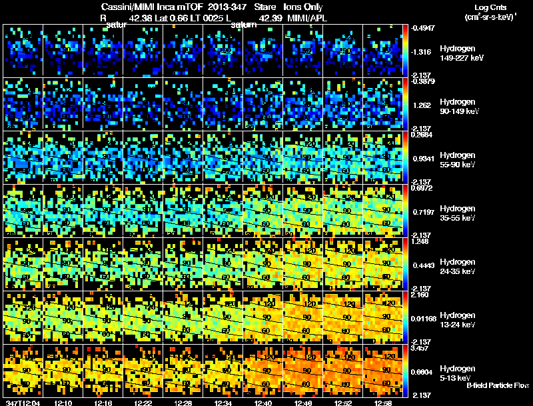The width and height of the screenshot is (533, 406).
Task: Click the MIMI/APL credit text
Action: click(x=307, y=18)
